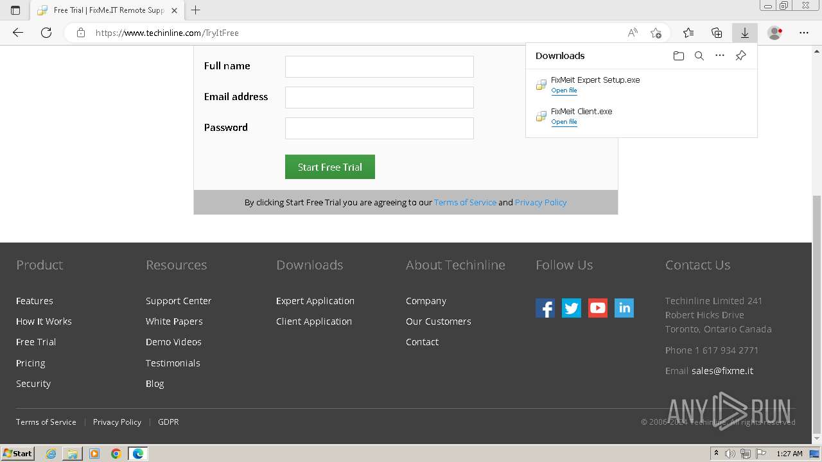822x462 pixels.
Task: Open the How It Works footer link
Action: click(x=44, y=321)
